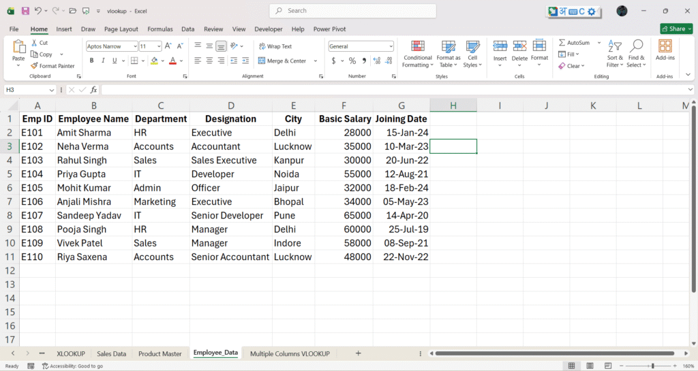Switch to Page Break Preview in status bar
This screenshot has width=698, height=371.
[x=607, y=366]
